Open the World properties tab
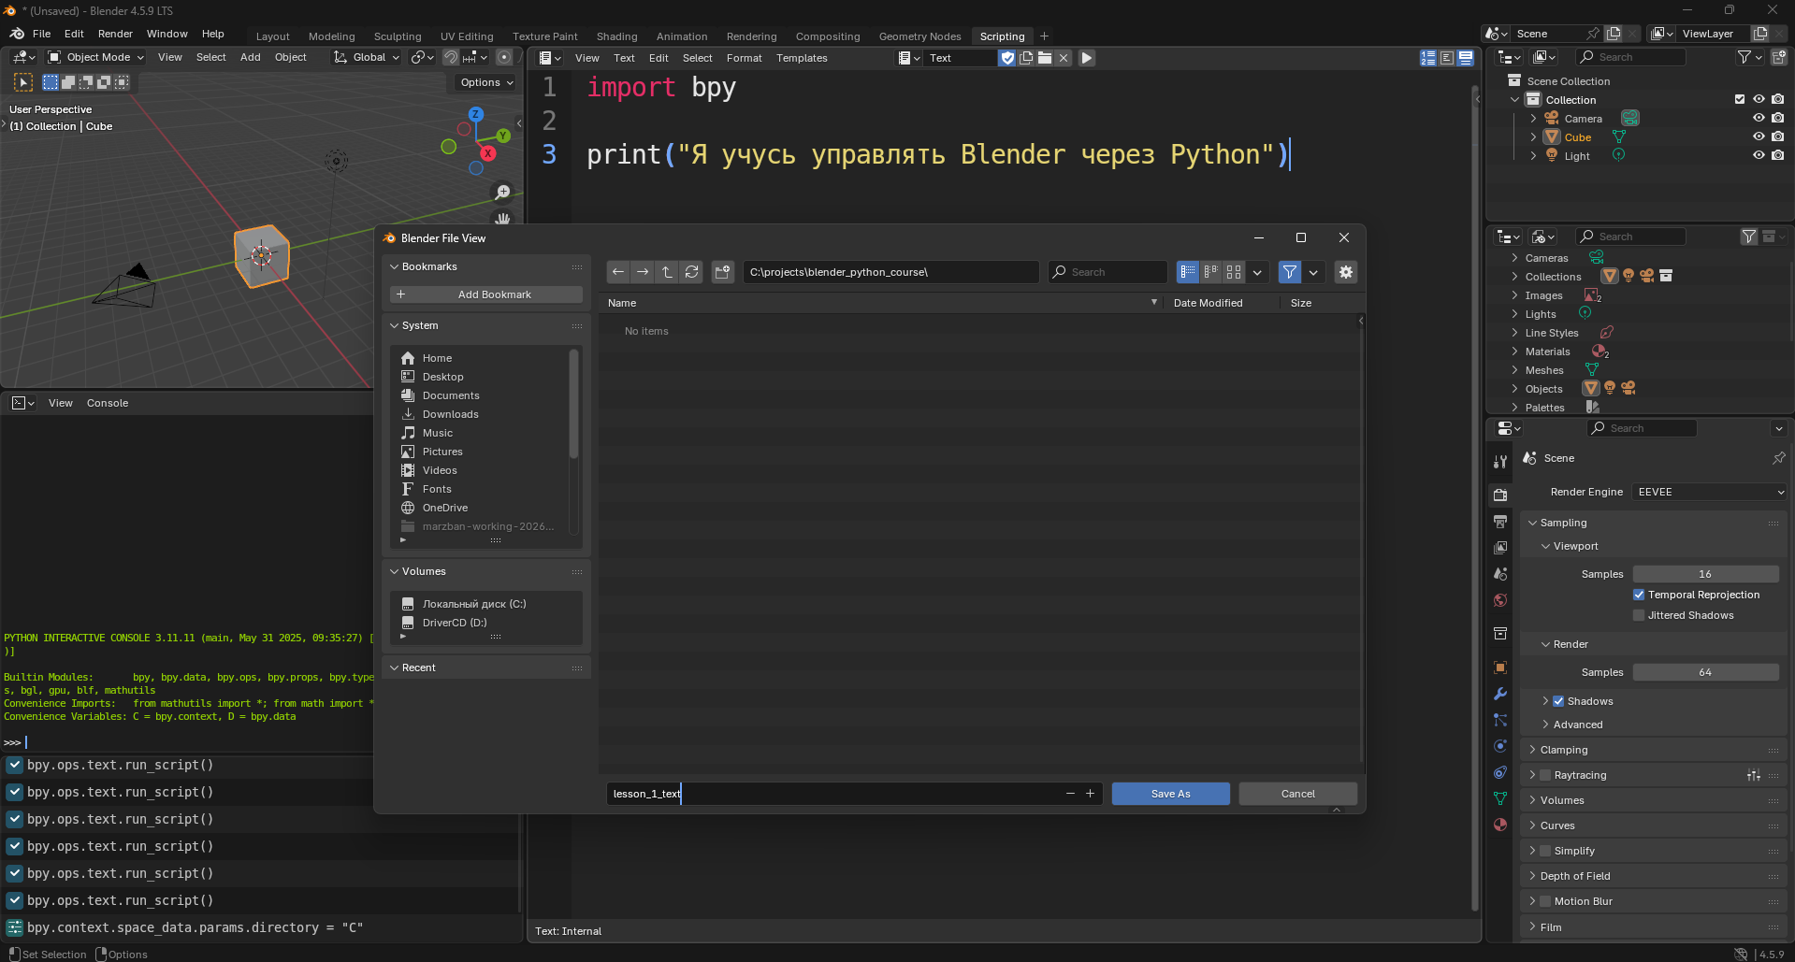 coord(1500,600)
